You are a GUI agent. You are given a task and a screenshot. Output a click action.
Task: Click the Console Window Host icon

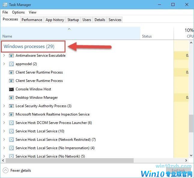[x=11, y=89]
